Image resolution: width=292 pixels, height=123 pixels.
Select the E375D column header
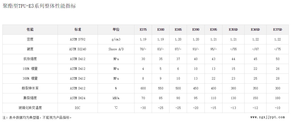(x=277, y=29)
